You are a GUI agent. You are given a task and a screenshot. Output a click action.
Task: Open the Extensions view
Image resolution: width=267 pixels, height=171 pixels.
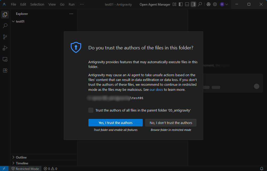[x=5, y=70]
